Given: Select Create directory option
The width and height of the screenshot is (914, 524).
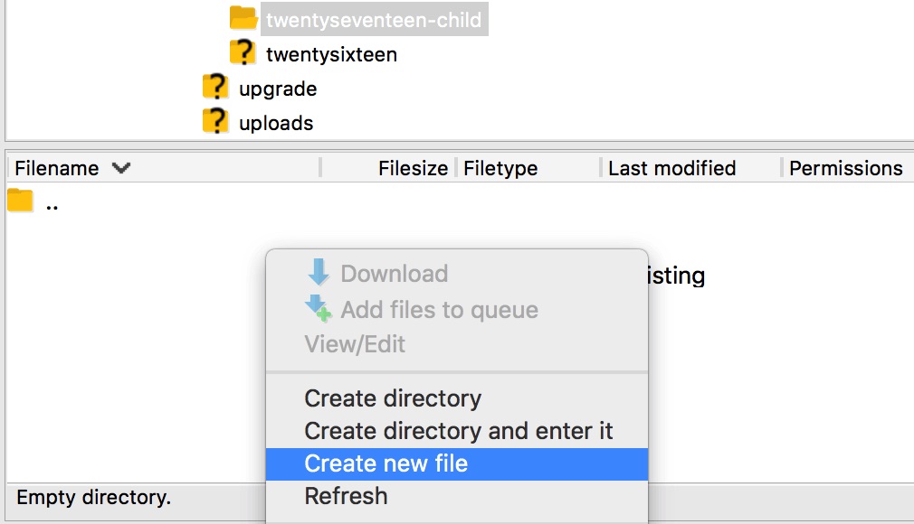Looking at the screenshot, I should [393, 398].
